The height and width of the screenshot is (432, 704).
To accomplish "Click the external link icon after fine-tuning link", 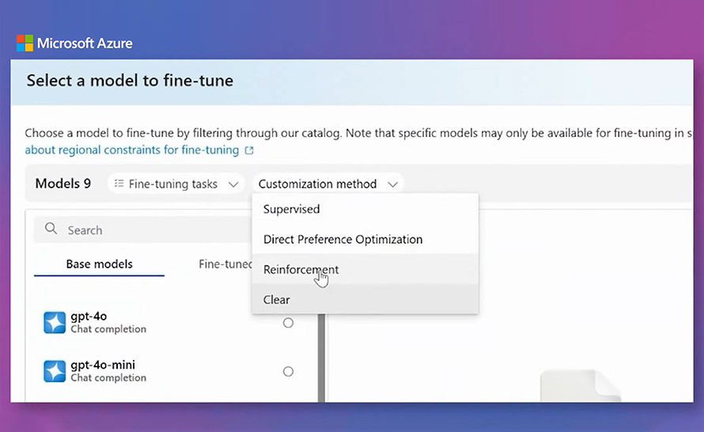I will [x=249, y=150].
